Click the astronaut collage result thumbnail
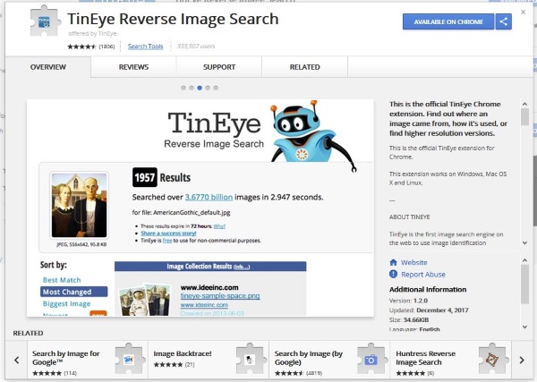537x382 pixels. [x=144, y=300]
